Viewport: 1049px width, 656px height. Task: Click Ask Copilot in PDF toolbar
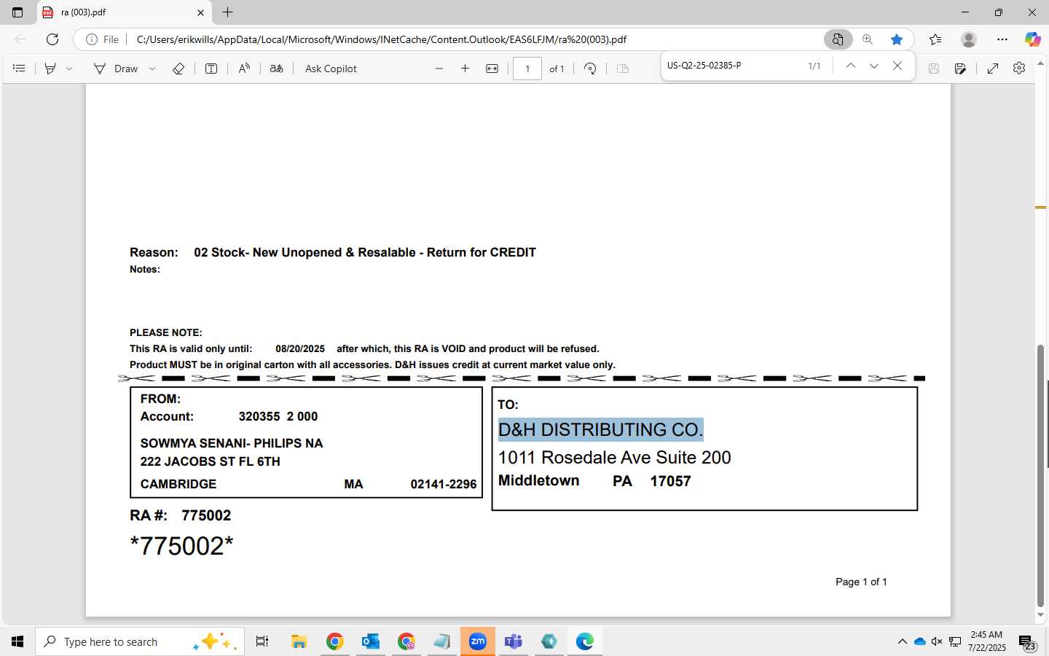(x=331, y=69)
